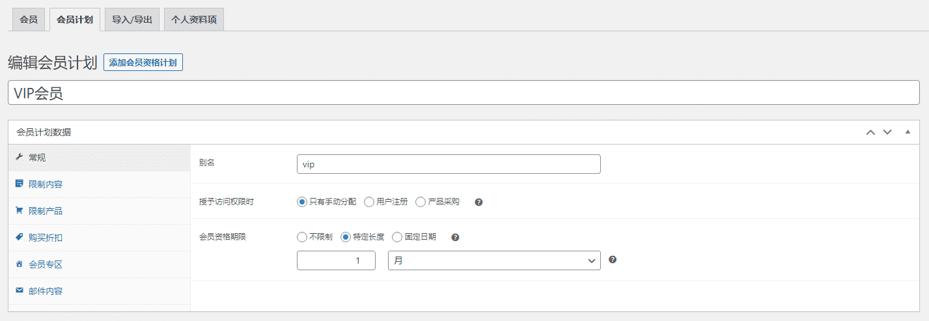Open the 会员专区 section

coord(99,264)
